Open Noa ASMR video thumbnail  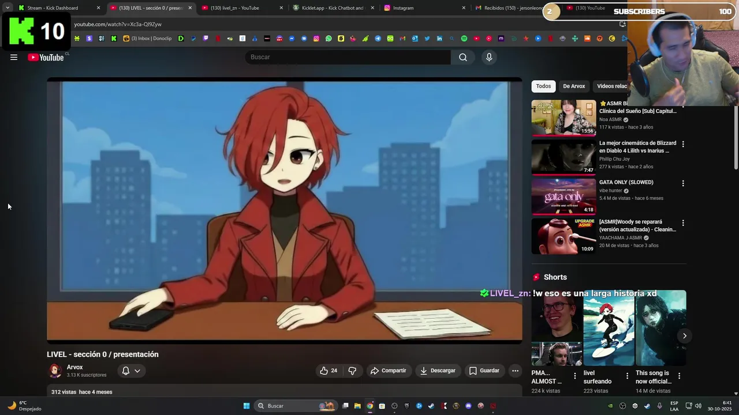pyautogui.click(x=563, y=118)
